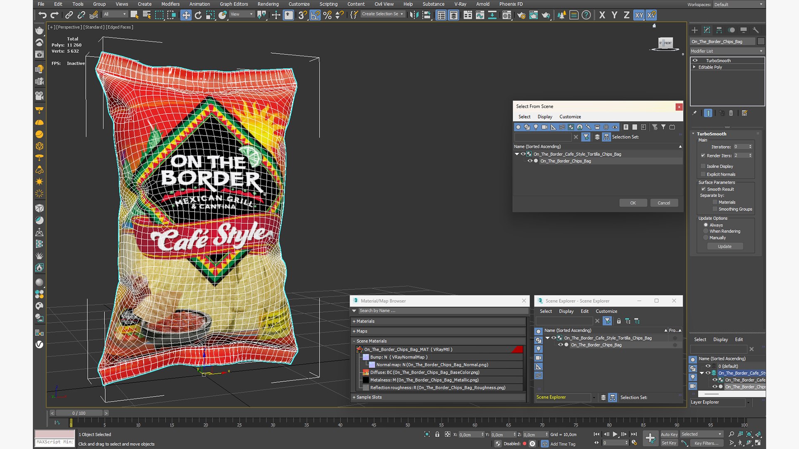Viewport: 799px width, 449px height.
Task: Open the Modify tab in command panel
Action: pos(707,30)
